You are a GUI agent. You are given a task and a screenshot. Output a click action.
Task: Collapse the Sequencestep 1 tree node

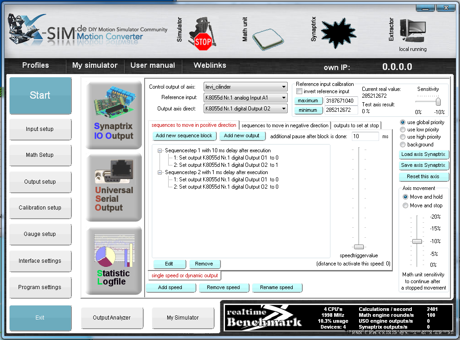tap(160, 150)
